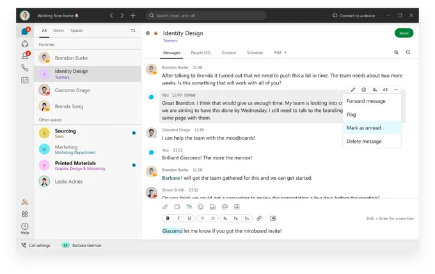Choose Delete message from the menu
The image size is (435, 274).
click(372, 141)
